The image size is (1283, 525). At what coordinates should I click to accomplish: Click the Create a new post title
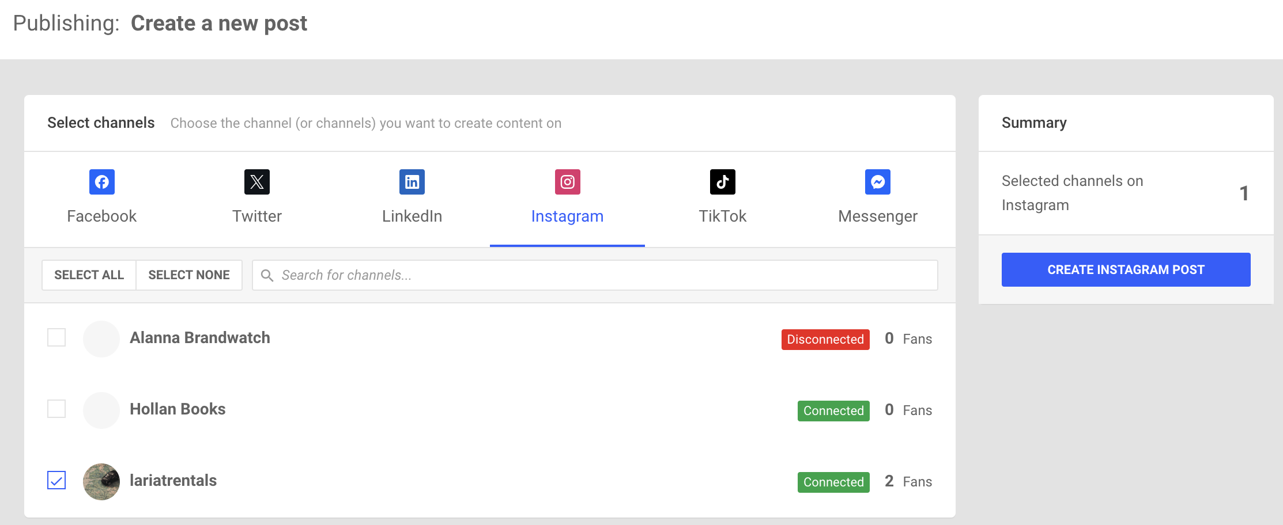(219, 24)
